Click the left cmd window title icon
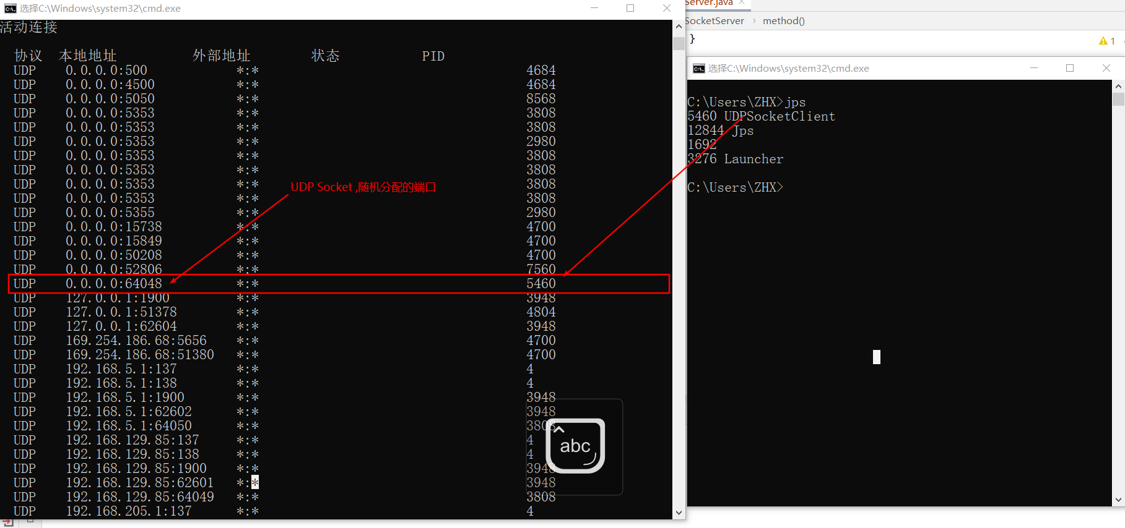This screenshot has height=528, width=1125. pyautogui.click(x=10, y=8)
